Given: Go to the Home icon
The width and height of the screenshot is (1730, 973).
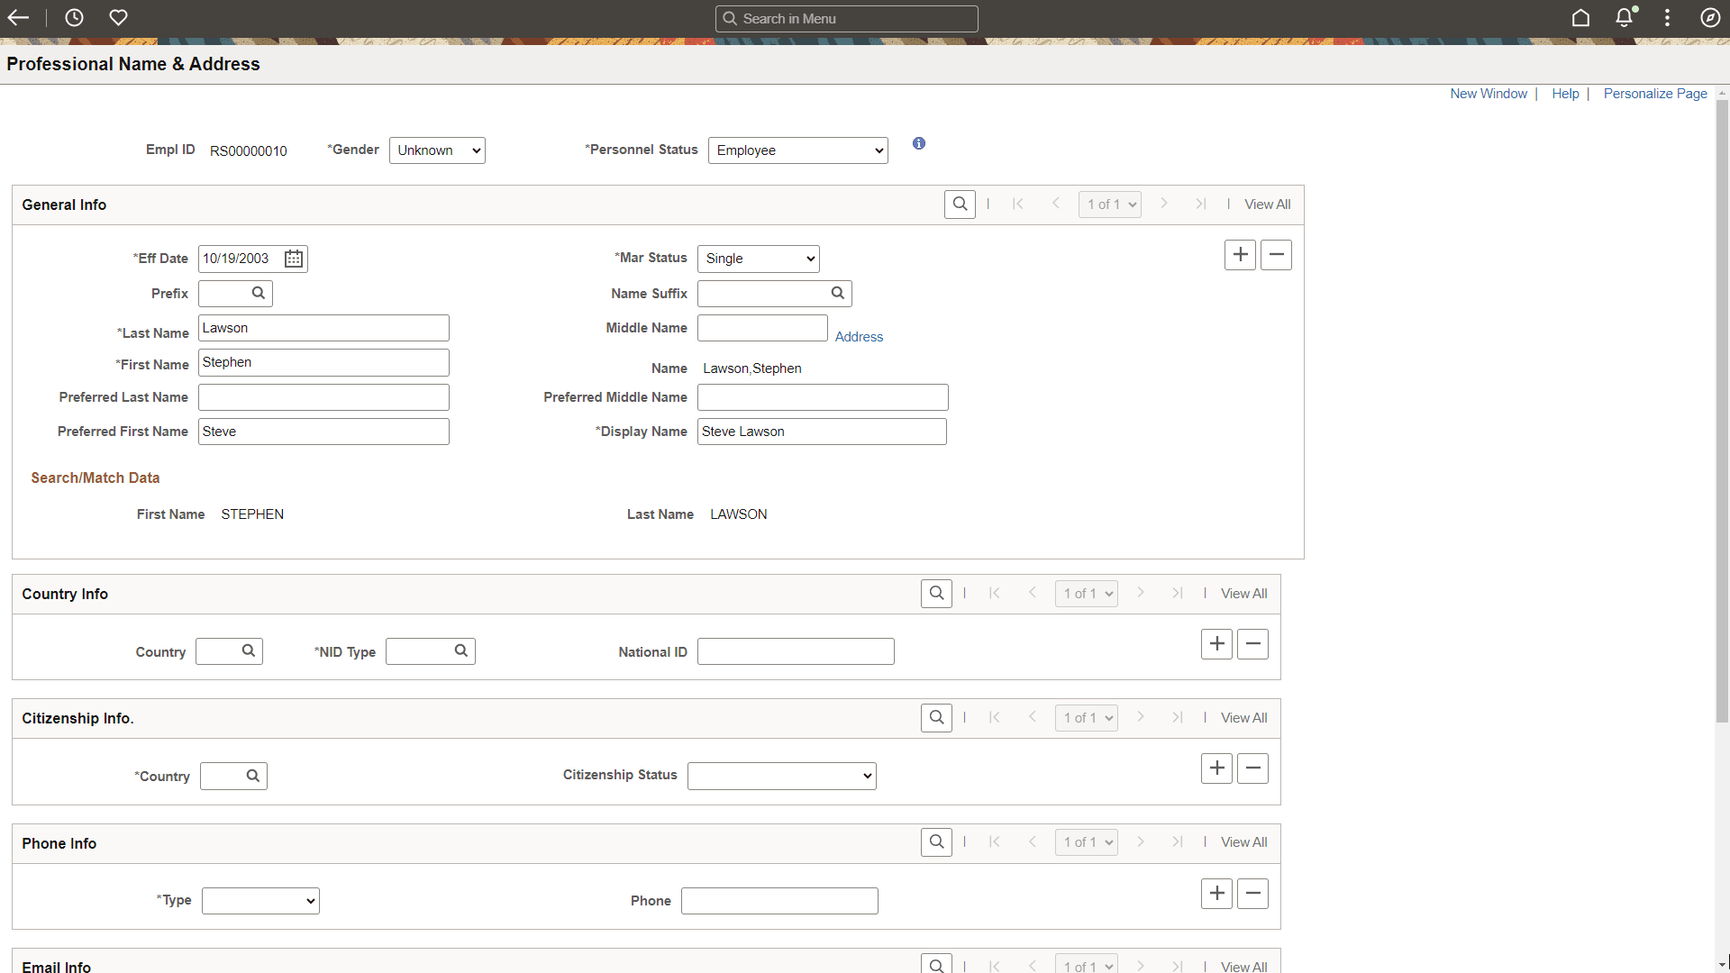Looking at the screenshot, I should coord(1581,17).
